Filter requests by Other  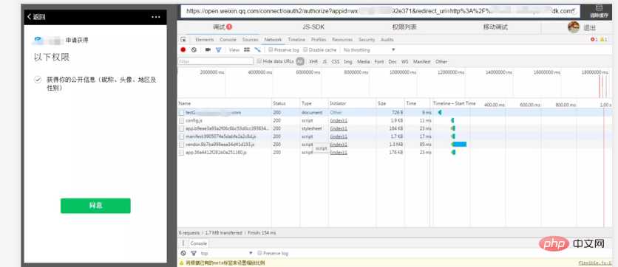click(x=441, y=62)
